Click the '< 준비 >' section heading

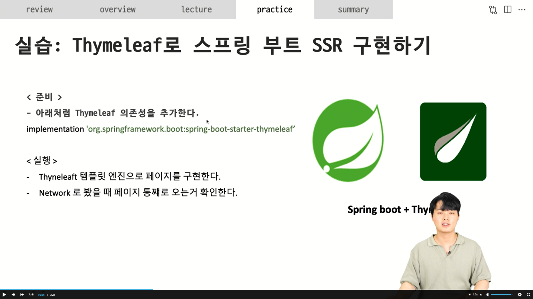coord(44,97)
